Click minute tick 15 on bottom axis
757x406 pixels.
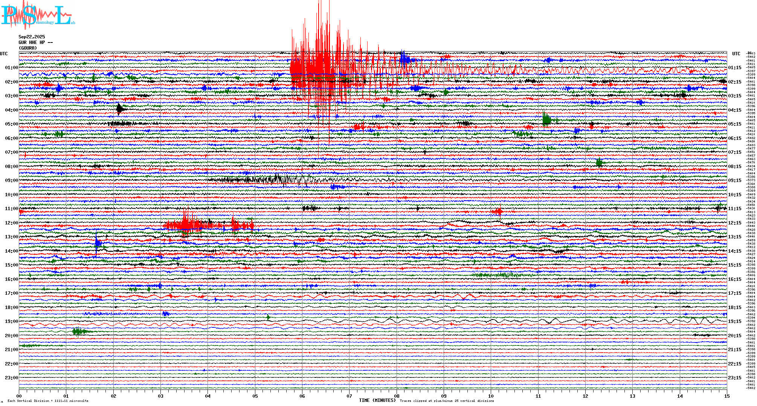727,396
